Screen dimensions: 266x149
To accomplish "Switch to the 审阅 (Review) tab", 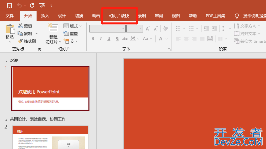I will coord(159,16).
